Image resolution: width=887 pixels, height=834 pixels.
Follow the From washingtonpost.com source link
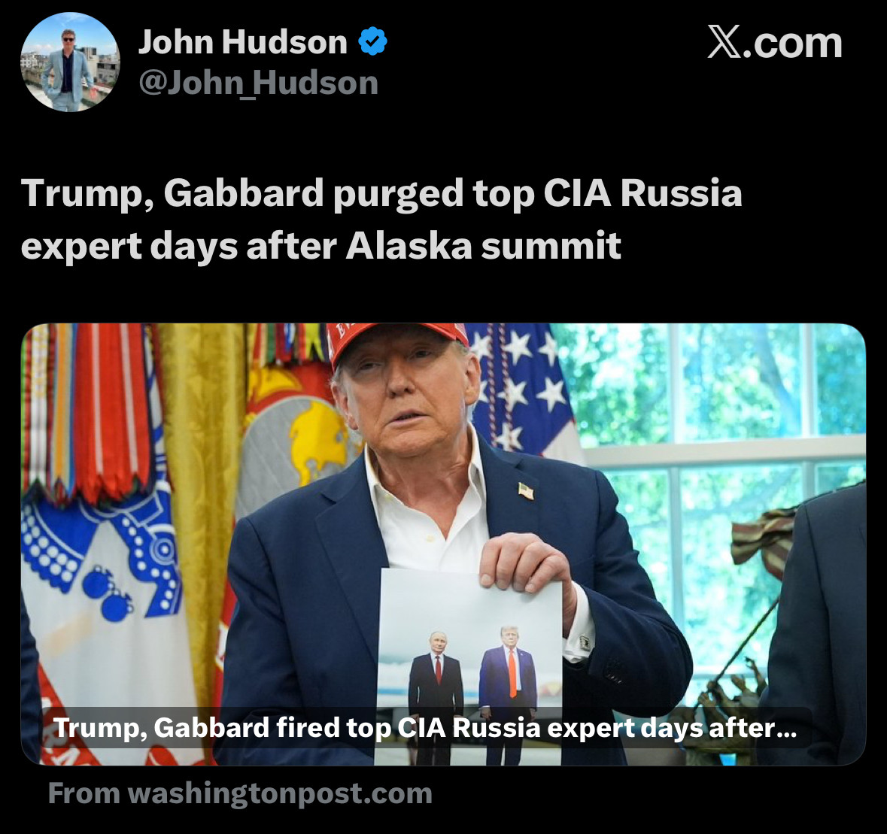pos(241,793)
